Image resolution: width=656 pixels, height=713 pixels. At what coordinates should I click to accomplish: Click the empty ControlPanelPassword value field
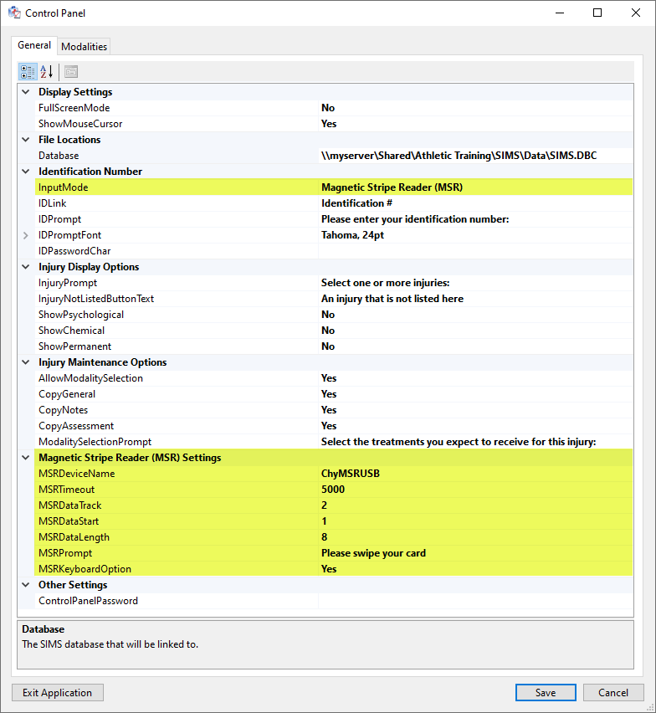(475, 601)
